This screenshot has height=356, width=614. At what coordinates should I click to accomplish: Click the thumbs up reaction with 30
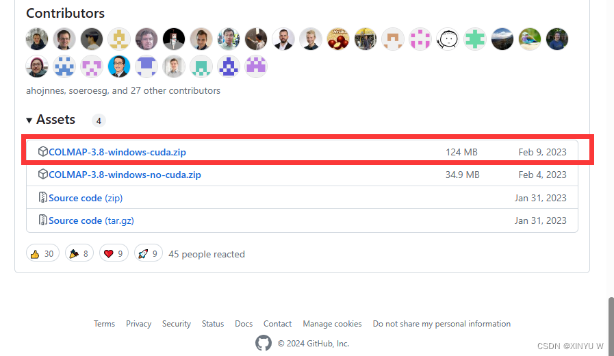point(42,253)
